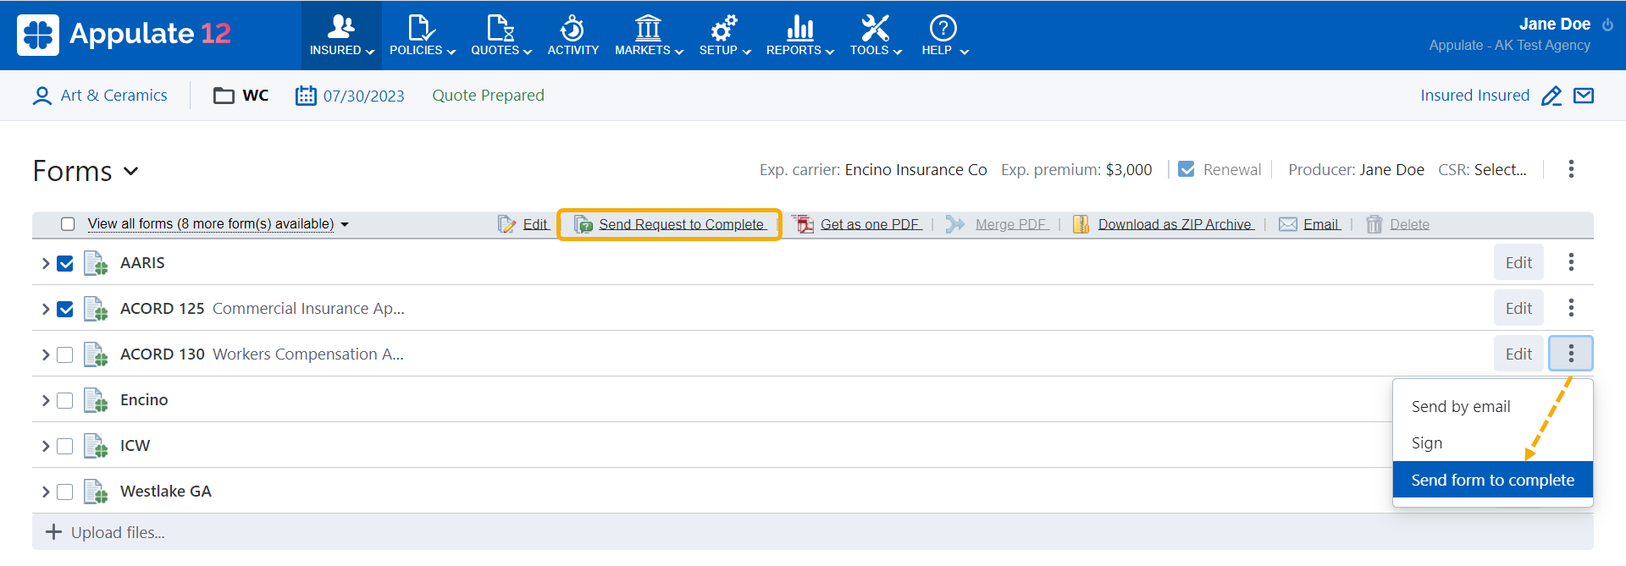Click Download as ZIP Archive
1626x566 pixels.
1164,224
